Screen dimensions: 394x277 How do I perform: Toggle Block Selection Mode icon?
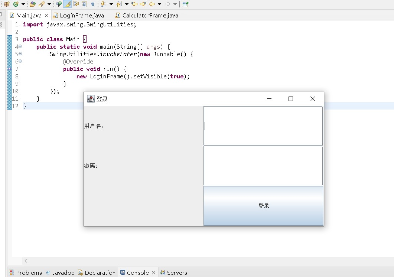84,4
